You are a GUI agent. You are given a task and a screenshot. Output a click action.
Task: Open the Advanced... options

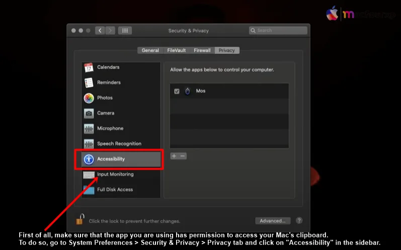coord(273,221)
